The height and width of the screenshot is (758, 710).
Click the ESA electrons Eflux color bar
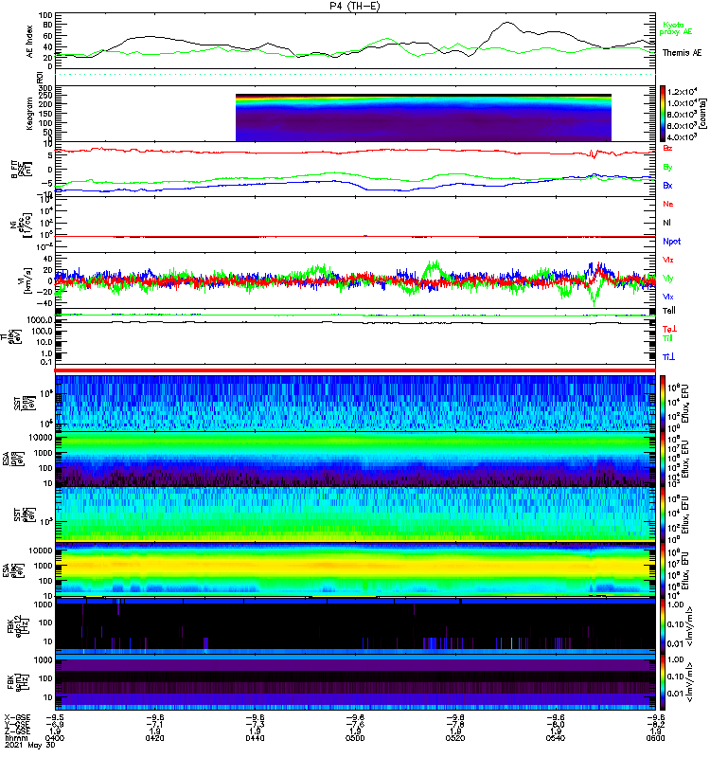(664, 569)
